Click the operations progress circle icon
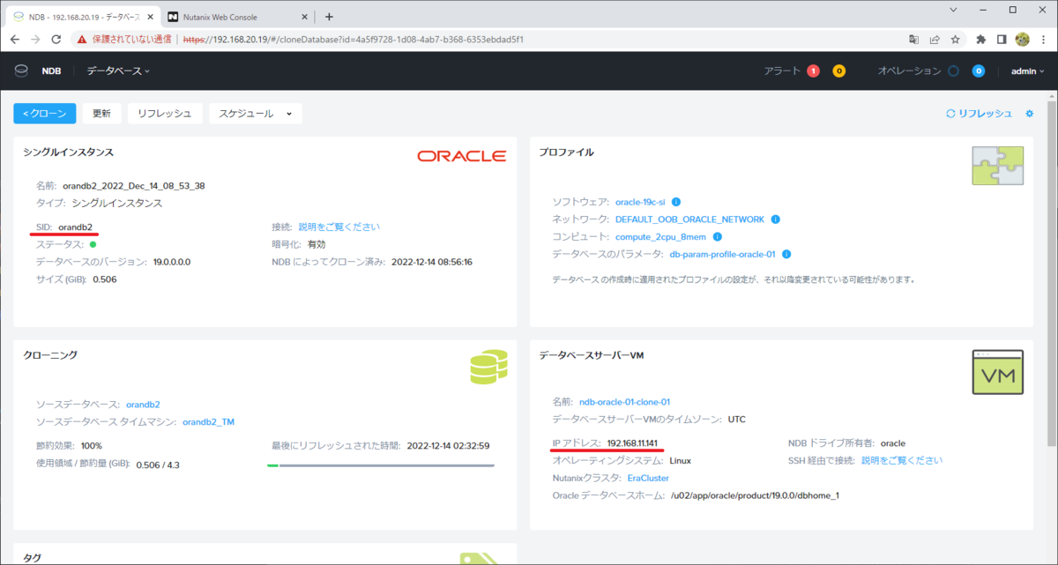Screen dimensions: 1058x565 tap(953, 71)
